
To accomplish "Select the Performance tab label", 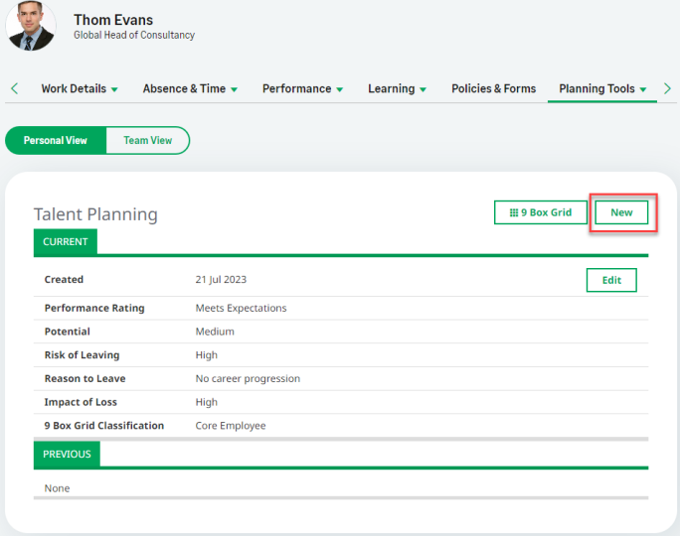I will pos(296,88).
